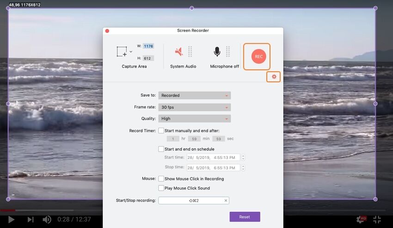The height and width of the screenshot is (228, 393).
Task: Enable Play Mouse Click Sound
Action: click(161, 188)
